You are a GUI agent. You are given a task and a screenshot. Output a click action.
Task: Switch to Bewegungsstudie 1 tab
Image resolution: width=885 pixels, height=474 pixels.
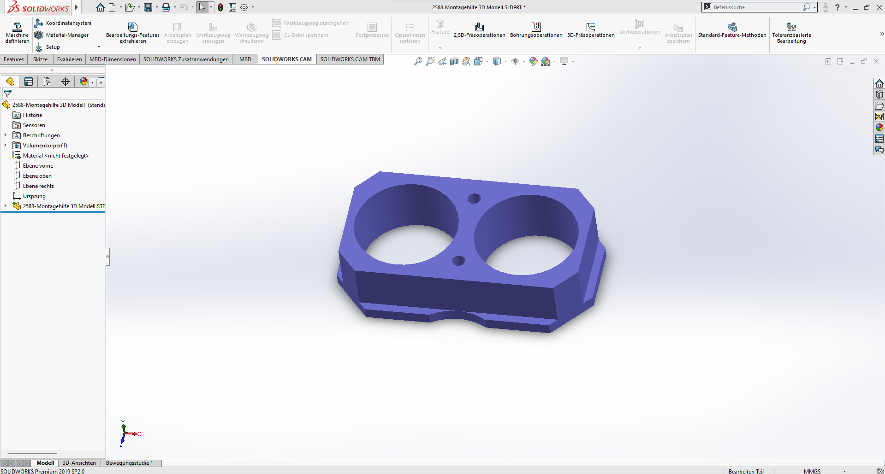[x=129, y=463]
